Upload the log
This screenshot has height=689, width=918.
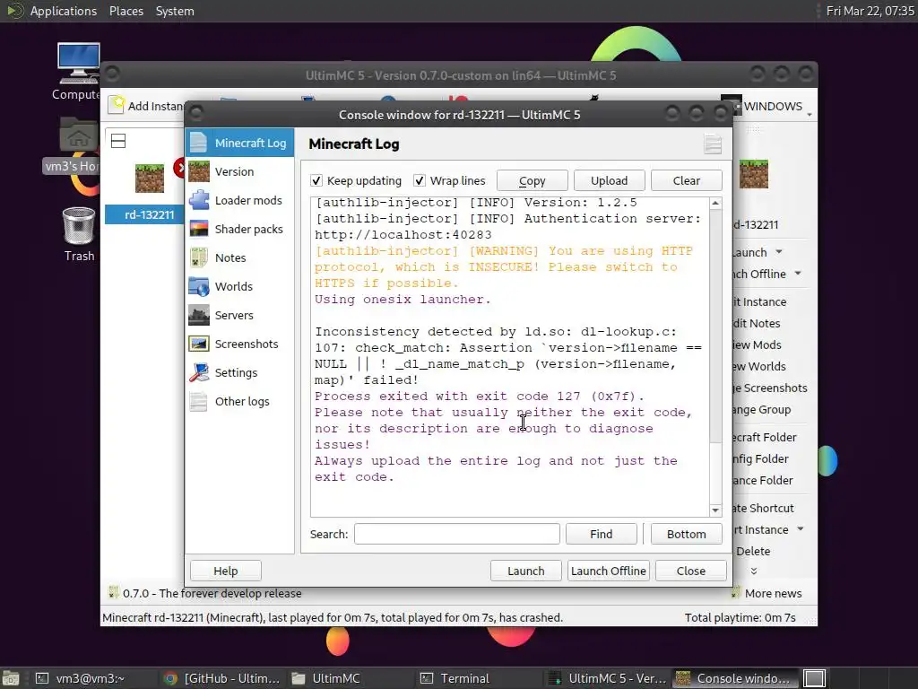pyautogui.click(x=609, y=180)
